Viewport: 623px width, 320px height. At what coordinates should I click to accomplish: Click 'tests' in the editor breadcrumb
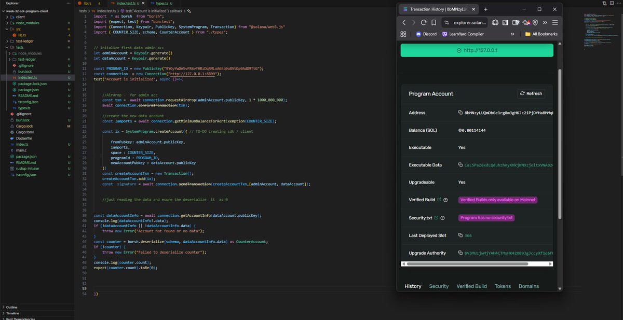[83, 10]
